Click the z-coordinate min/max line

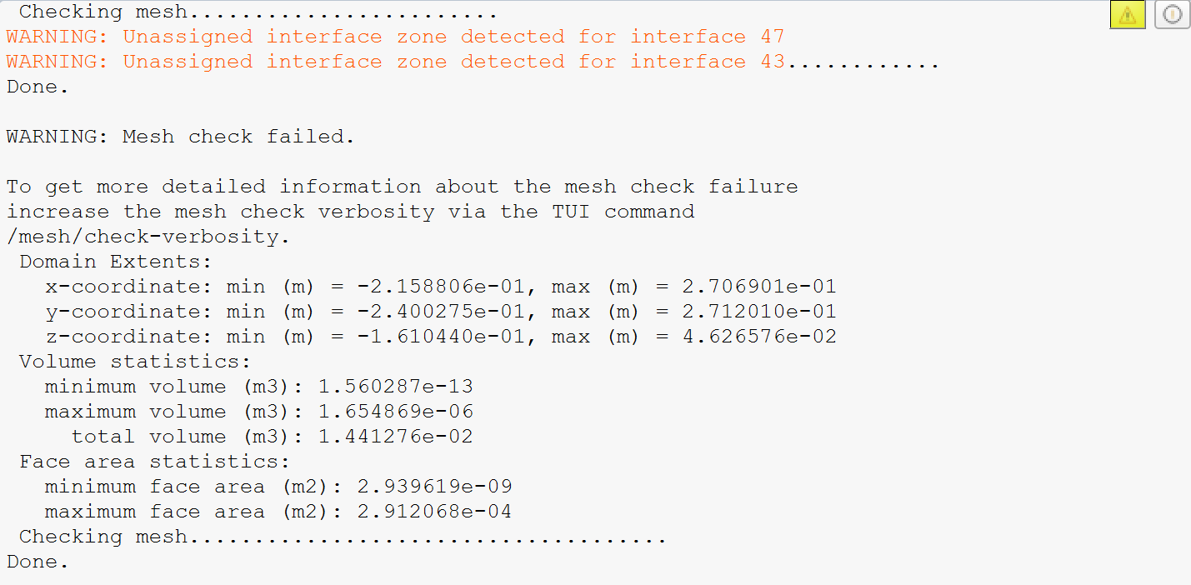point(440,337)
